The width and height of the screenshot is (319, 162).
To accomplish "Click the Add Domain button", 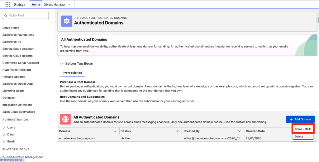I will pyautogui.click(x=300, y=119).
